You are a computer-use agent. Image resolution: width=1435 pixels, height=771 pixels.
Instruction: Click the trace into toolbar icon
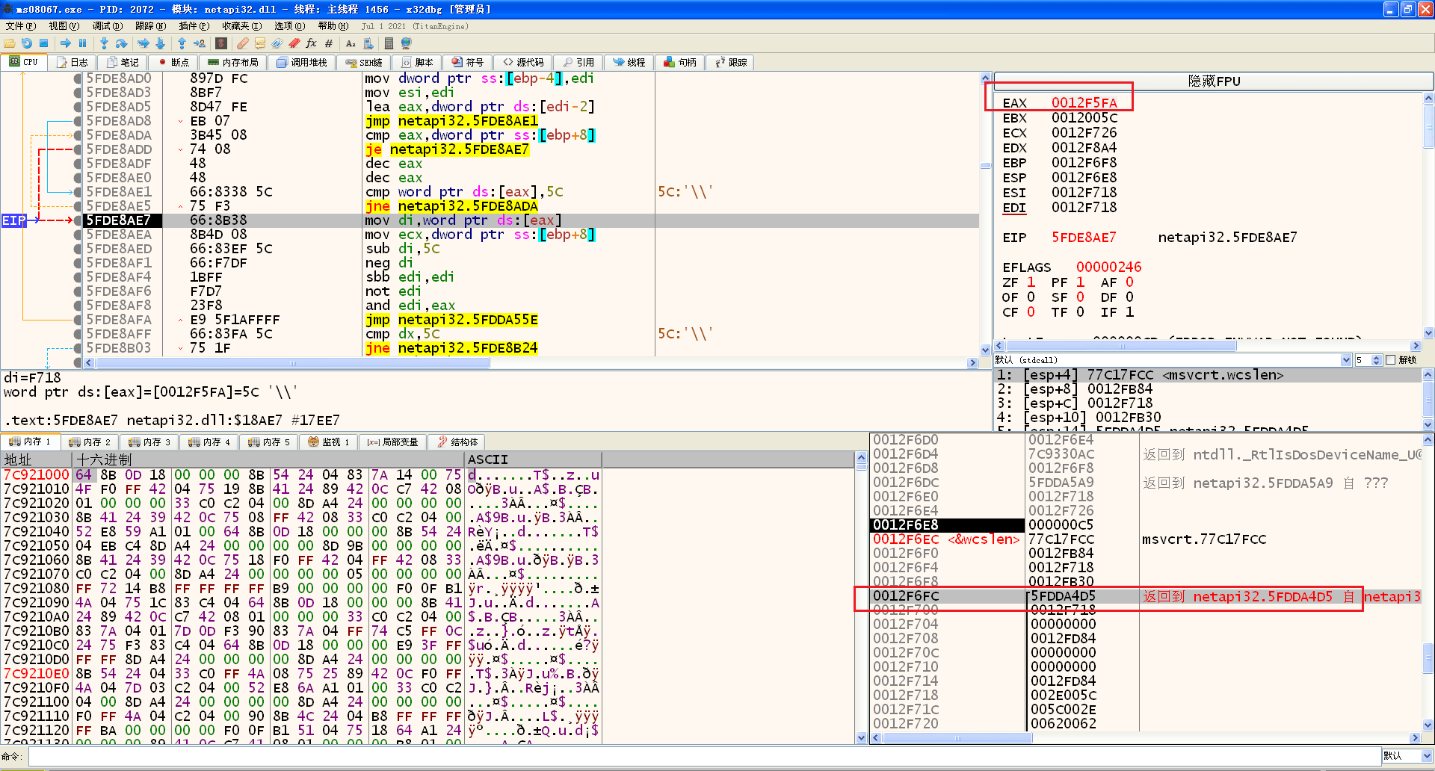(x=143, y=43)
